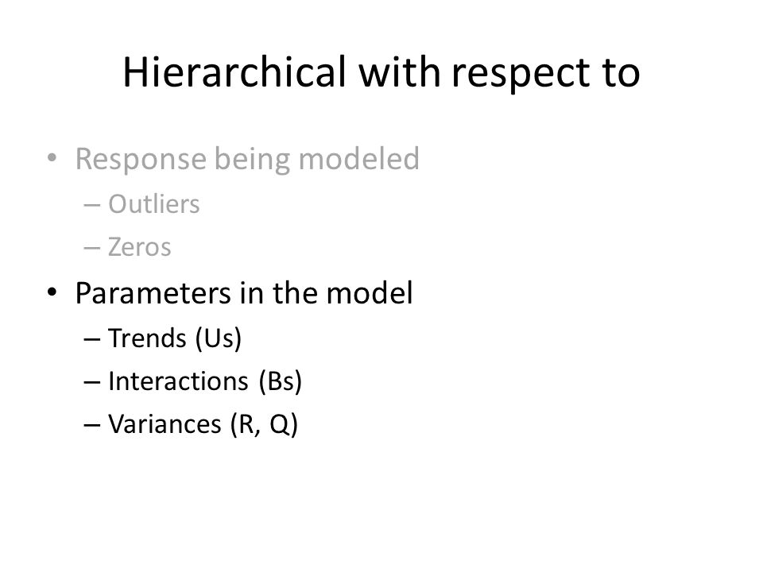Click the dash before 'Outliers'
763x572 pixels.
tap(92, 205)
